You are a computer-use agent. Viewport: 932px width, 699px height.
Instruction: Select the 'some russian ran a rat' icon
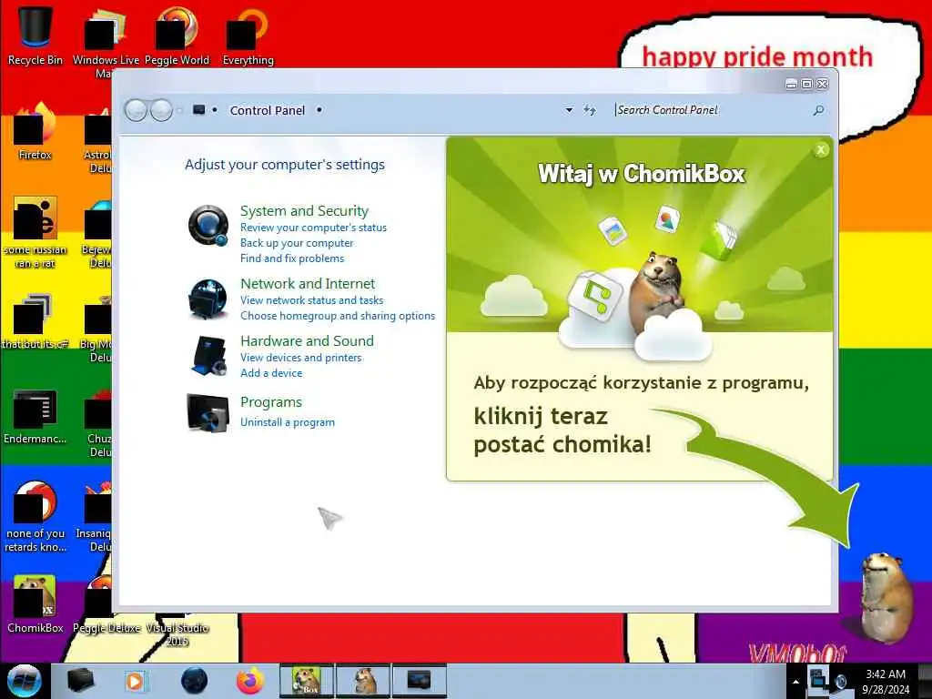coord(35,233)
